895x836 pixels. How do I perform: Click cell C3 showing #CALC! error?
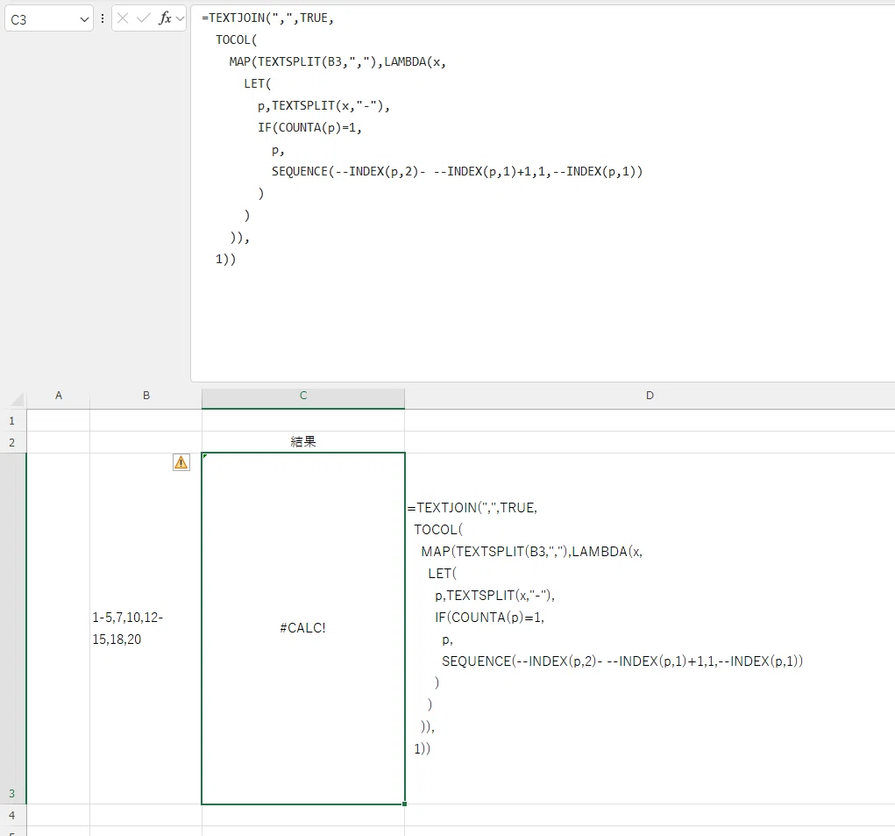(x=303, y=628)
